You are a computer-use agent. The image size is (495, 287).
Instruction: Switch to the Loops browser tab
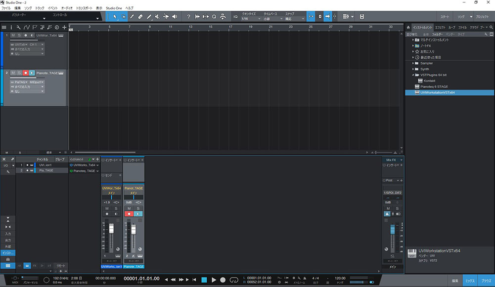(452, 28)
